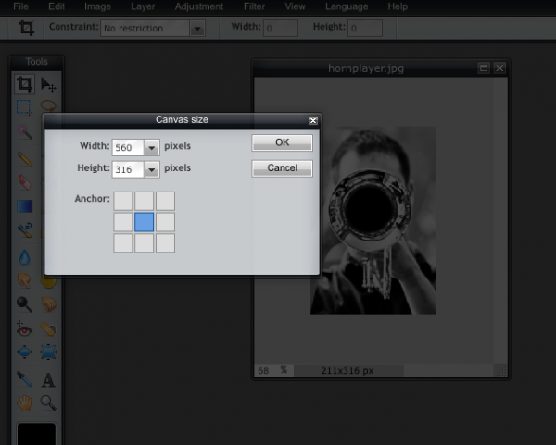The image size is (556, 445).
Task: Open the canvas Height dropdown arrow
Action: click(152, 170)
